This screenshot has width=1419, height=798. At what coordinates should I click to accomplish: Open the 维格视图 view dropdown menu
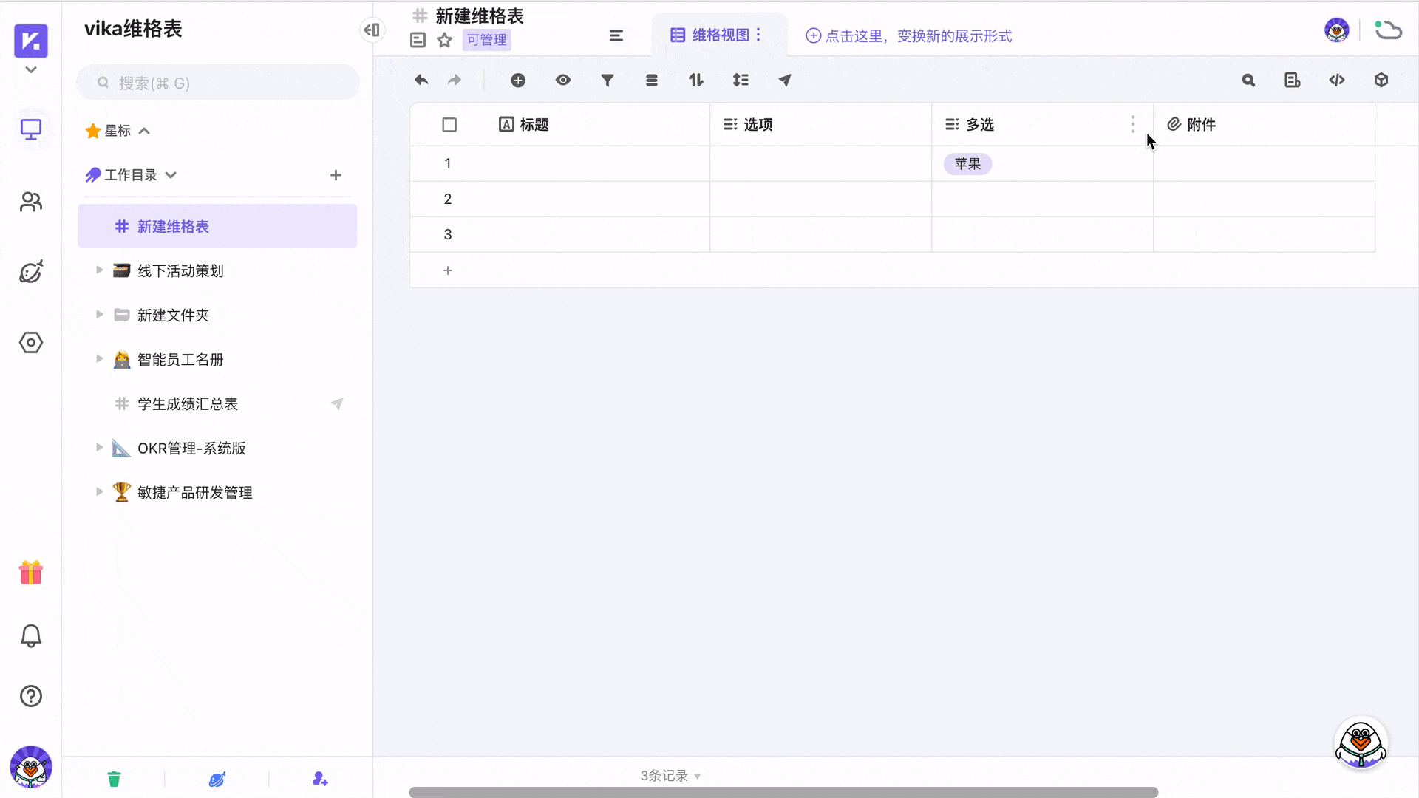tap(758, 35)
